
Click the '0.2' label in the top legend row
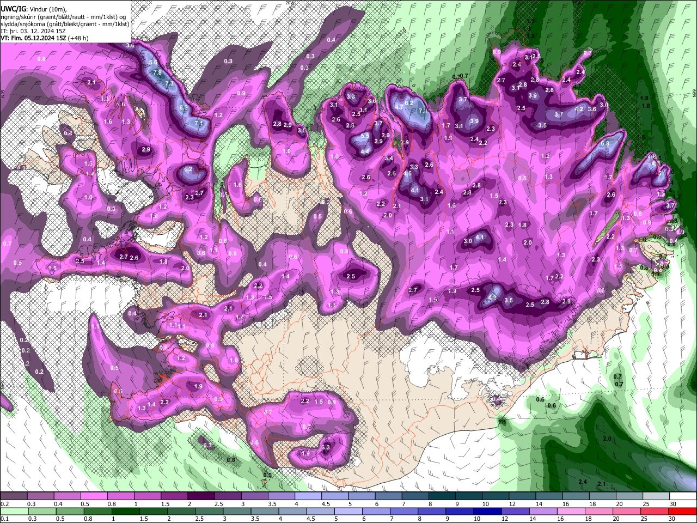(5, 504)
